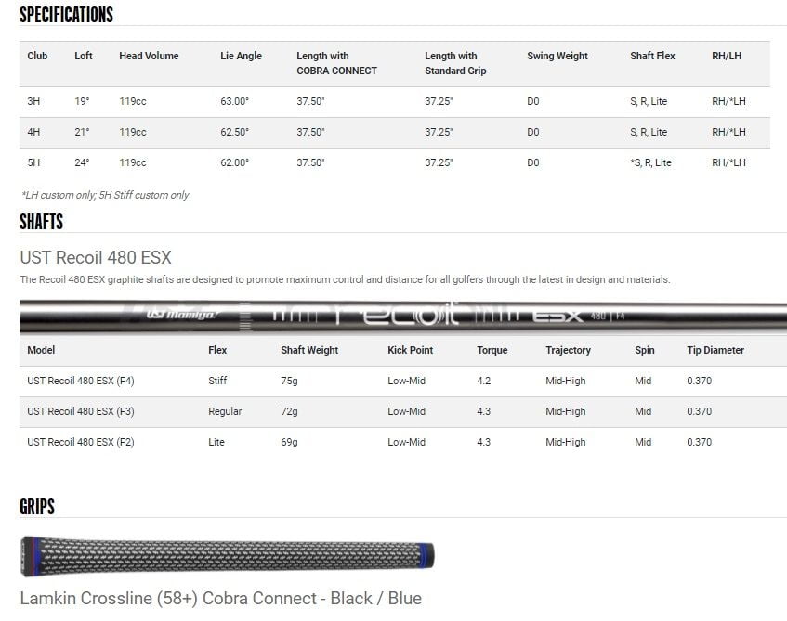Viewport: 787px width, 621px height.
Task: Click the 37.25" length in the 5H row
Action: [439, 162]
